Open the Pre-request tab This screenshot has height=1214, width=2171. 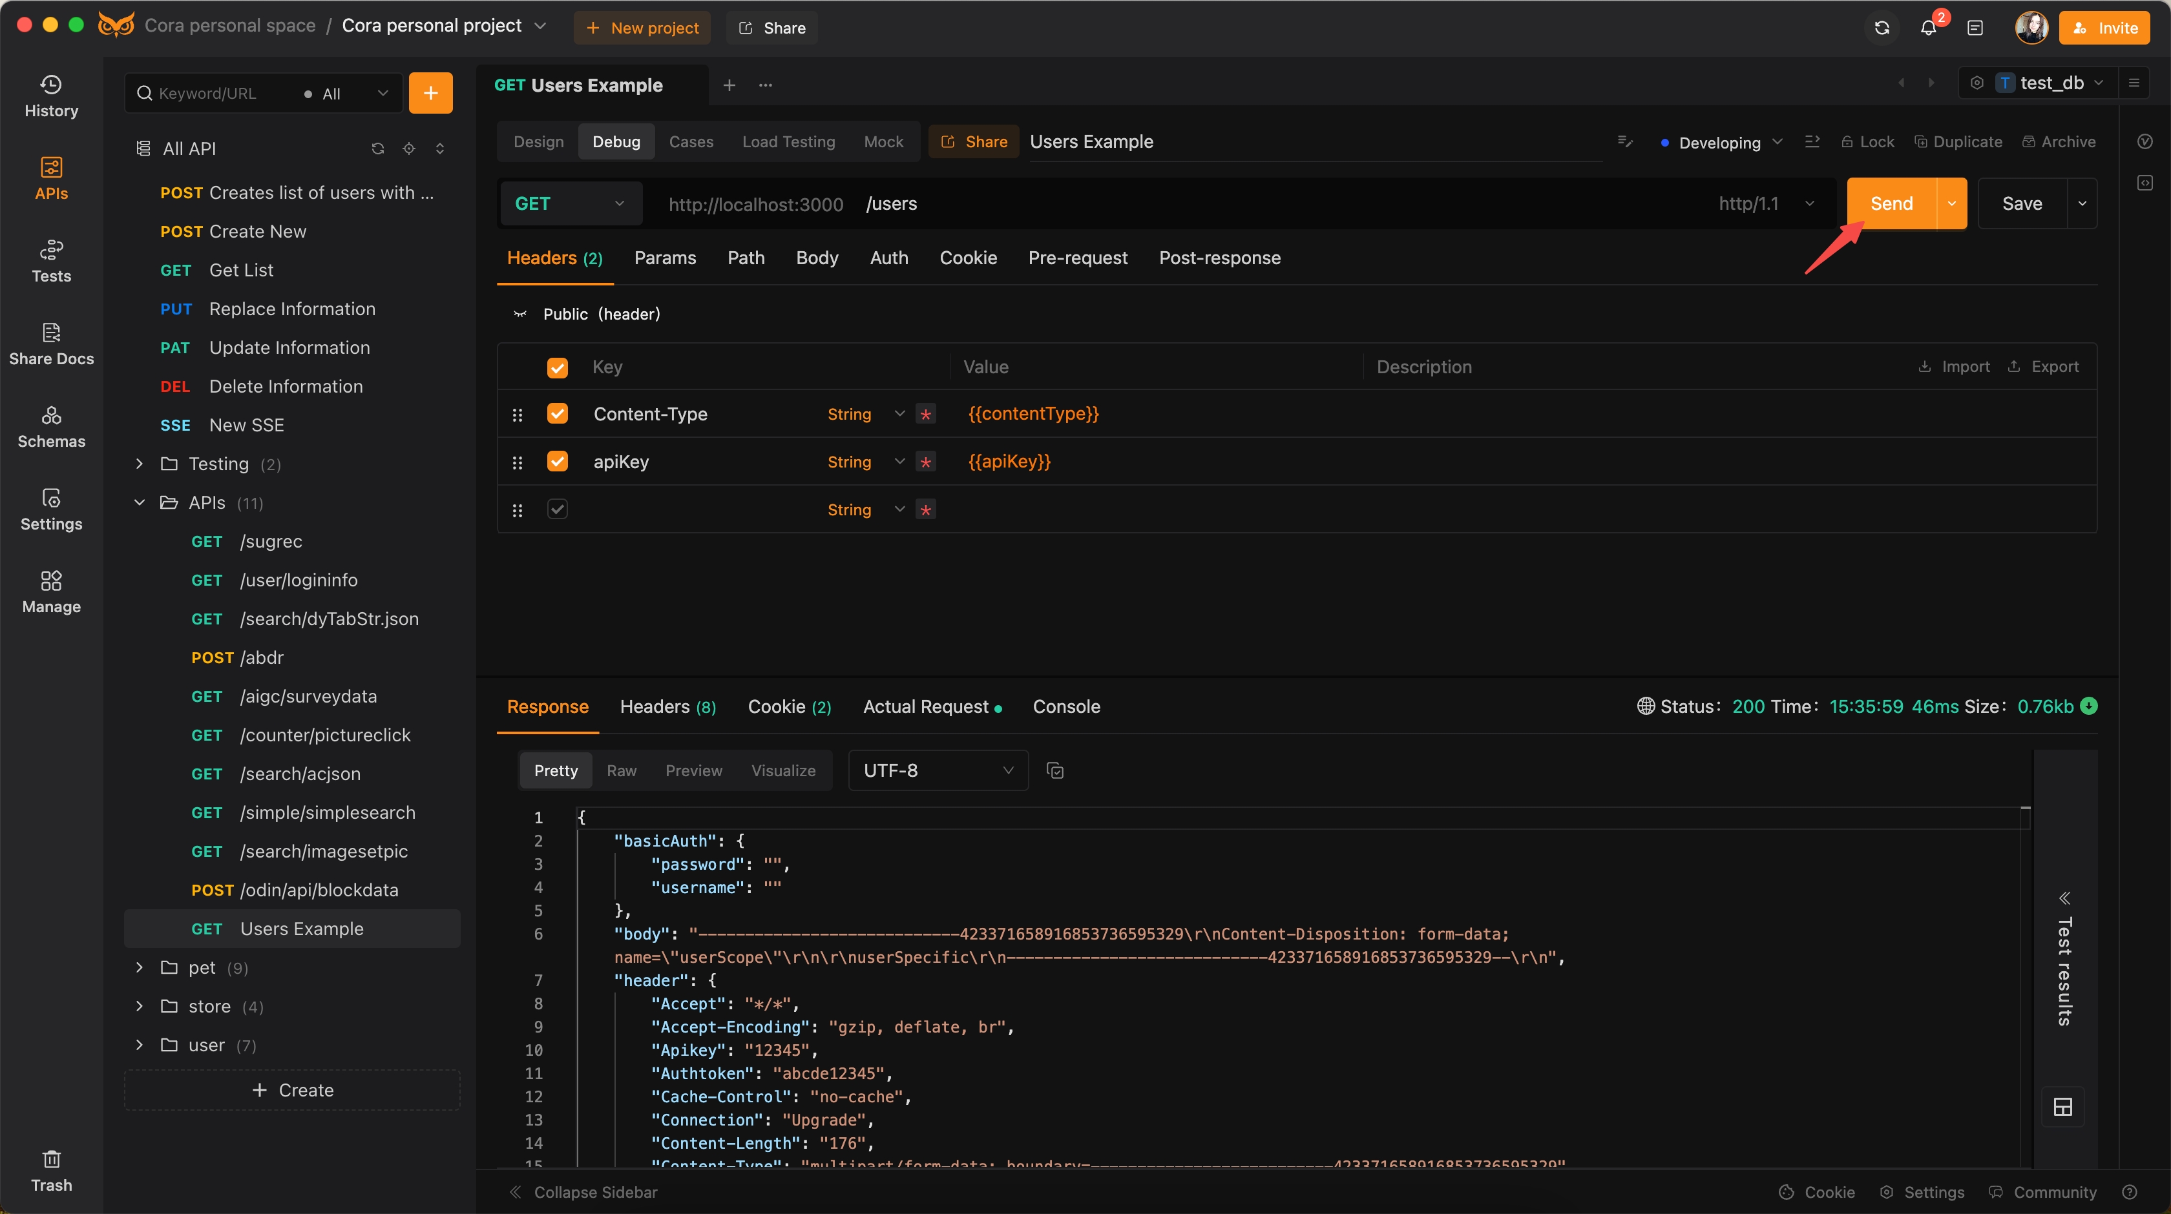1077,258
